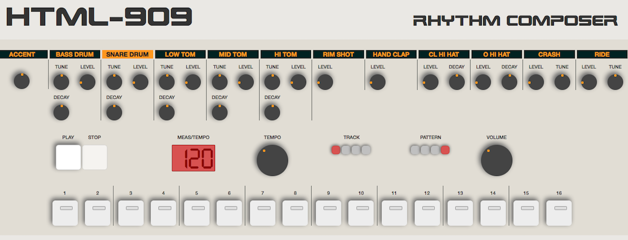The height and width of the screenshot is (240, 628).
Task: Select the SNARE DRUM instrument header
Action: click(128, 54)
